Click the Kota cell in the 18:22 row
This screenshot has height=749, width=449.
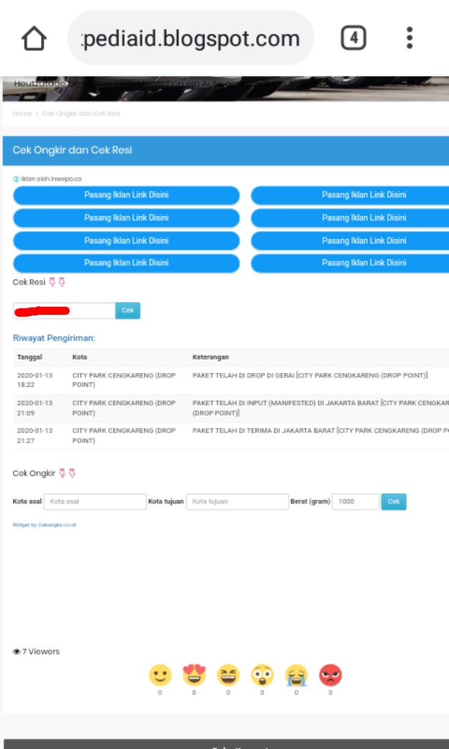click(124, 380)
